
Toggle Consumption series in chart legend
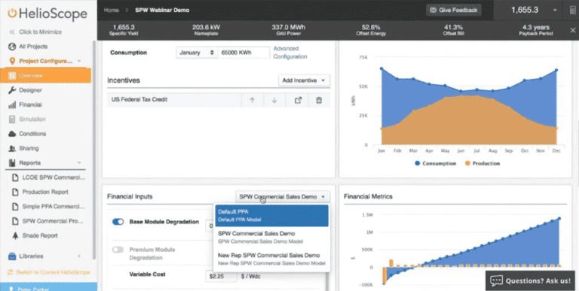[435, 164]
